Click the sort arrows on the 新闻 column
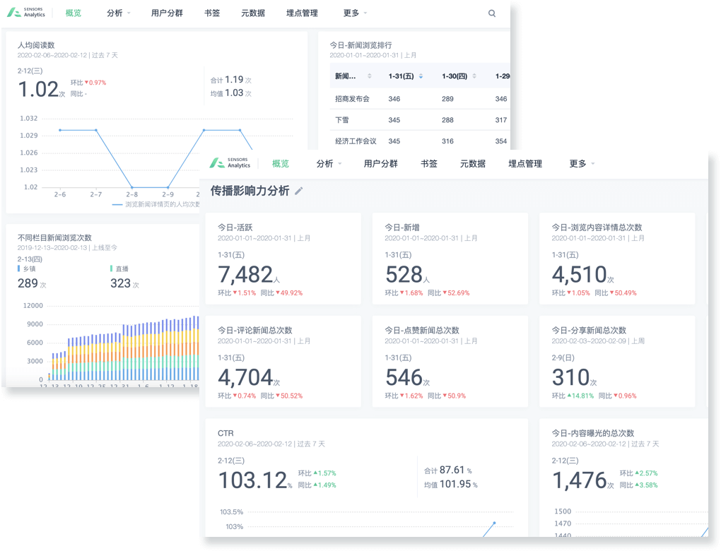721x551 pixels. pyautogui.click(x=370, y=76)
